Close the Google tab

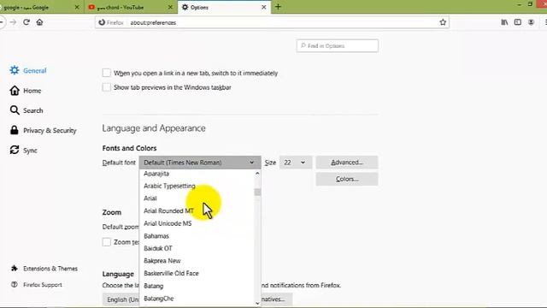point(77,7)
